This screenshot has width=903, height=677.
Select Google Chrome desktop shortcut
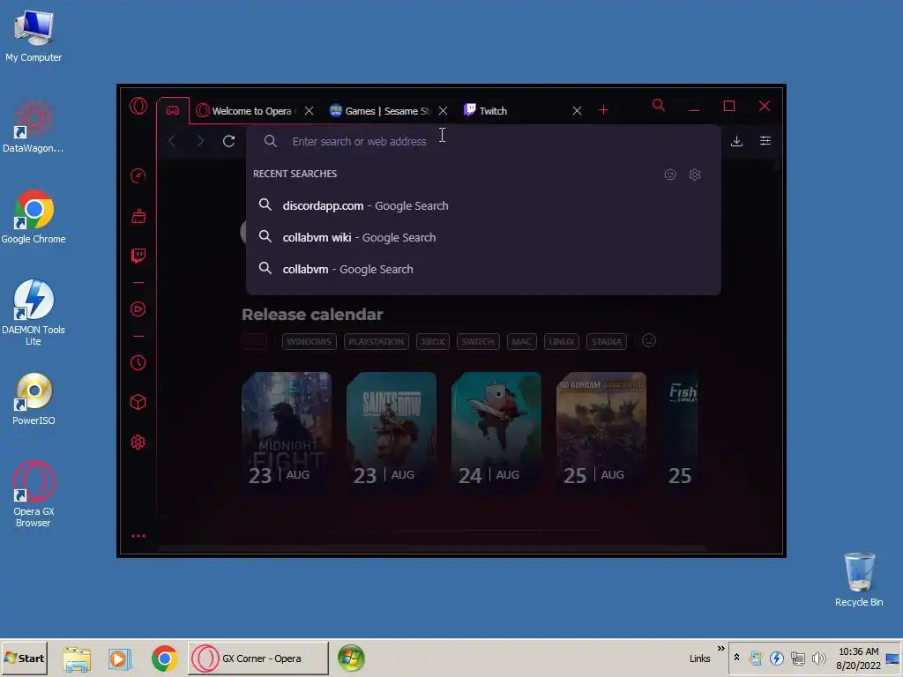pyautogui.click(x=34, y=217)
